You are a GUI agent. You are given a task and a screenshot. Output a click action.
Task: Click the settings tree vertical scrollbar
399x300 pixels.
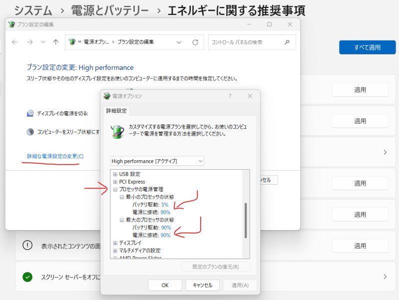(x=246, y=220)
